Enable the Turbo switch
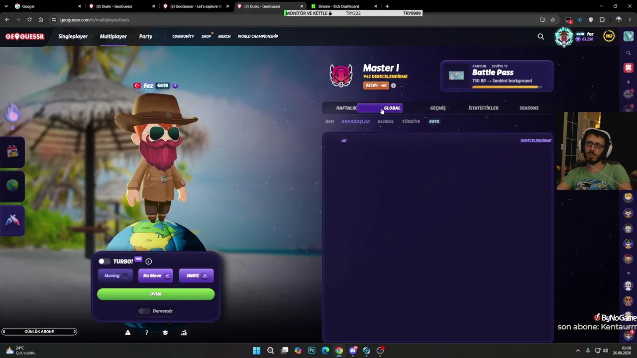This screenshot has height=358, width=637. (104, 261)
